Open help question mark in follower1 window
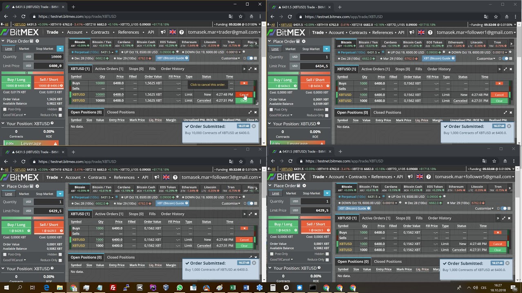 click(x=431, y=32)
